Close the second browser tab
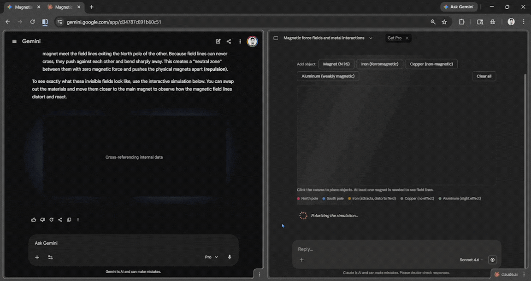This screenshot has height=281, width=531. 78,7
